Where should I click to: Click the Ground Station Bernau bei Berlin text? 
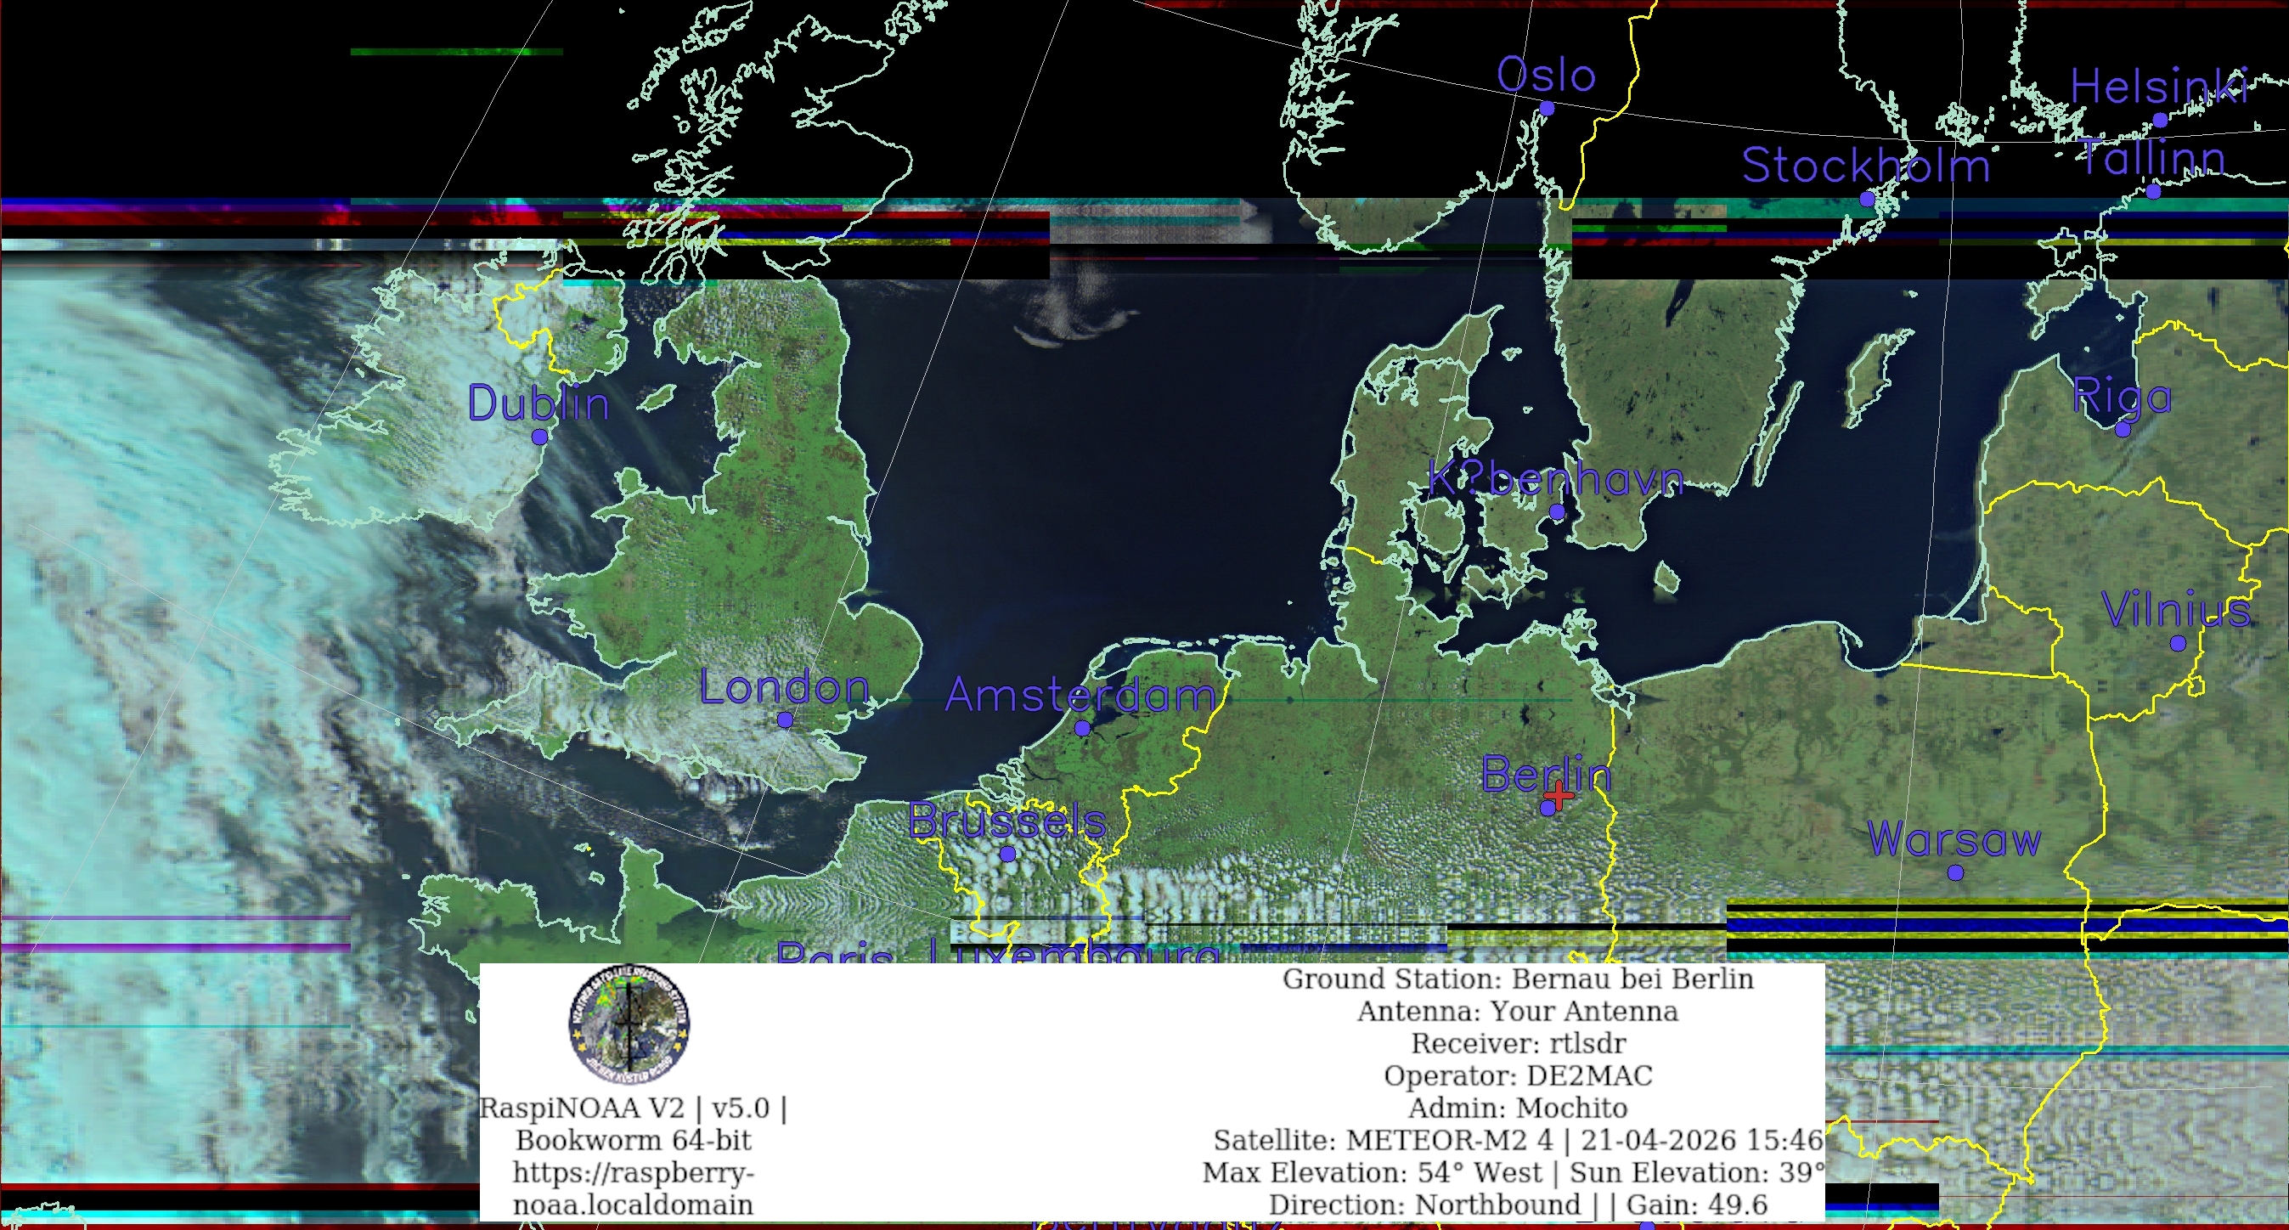pyautogui.click(x=1518, y=979)
